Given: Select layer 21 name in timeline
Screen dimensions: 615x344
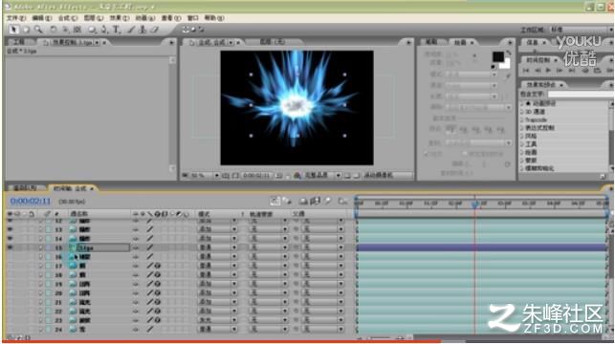Looking at the screenshot, I should tap(85, 302).
